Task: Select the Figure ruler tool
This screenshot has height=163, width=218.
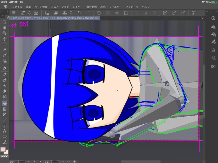Action: click(4, 114)
